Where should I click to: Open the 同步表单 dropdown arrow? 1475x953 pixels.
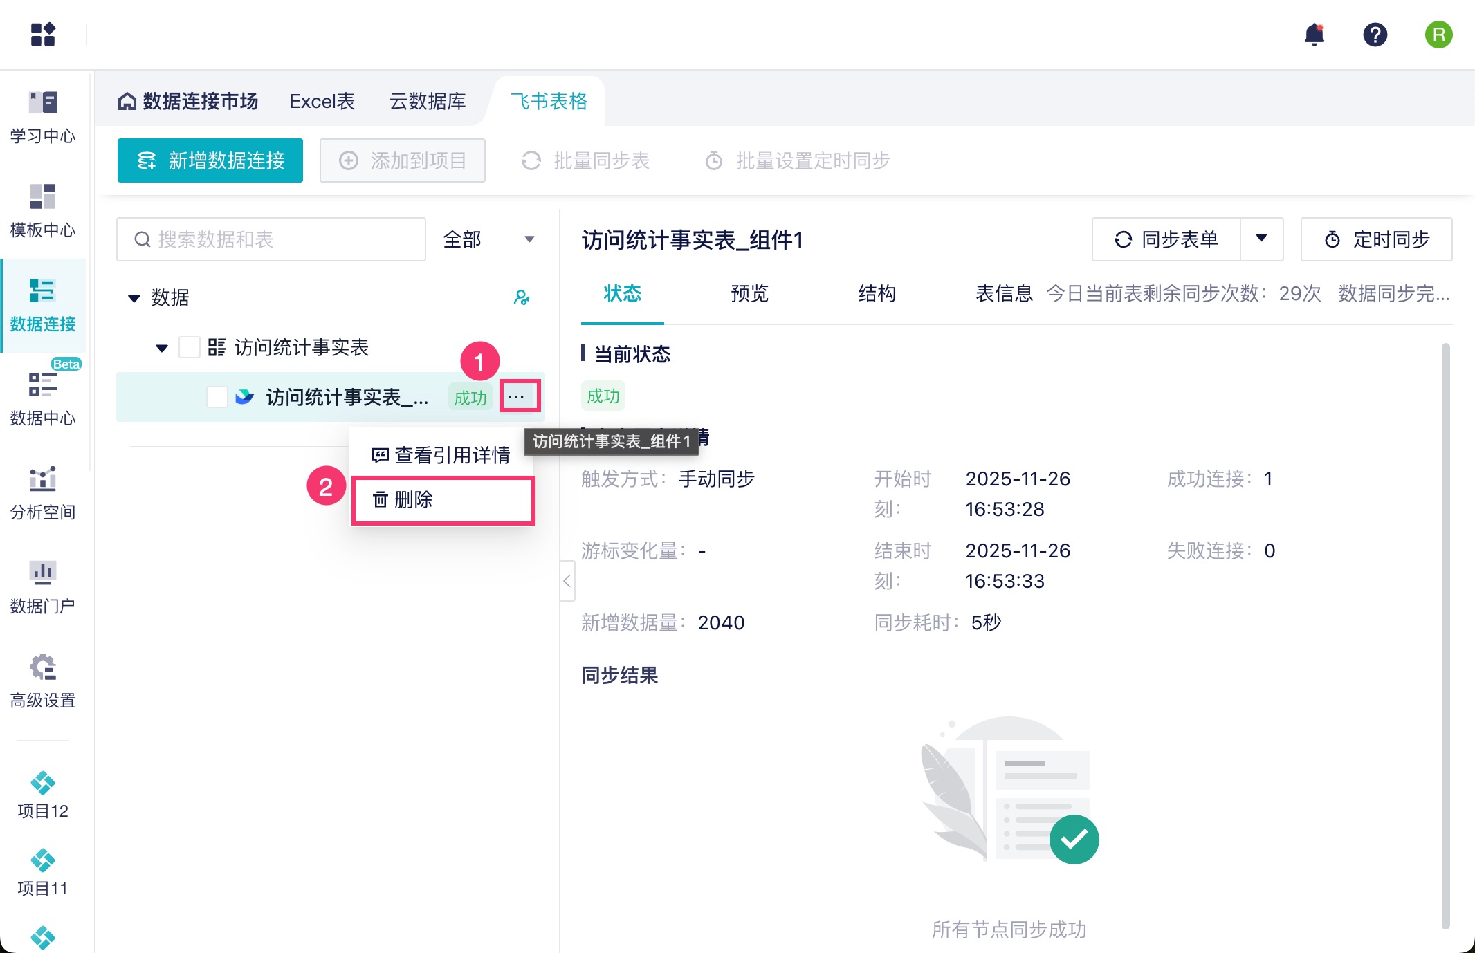pyautogui.click(x=1261, y=239)
